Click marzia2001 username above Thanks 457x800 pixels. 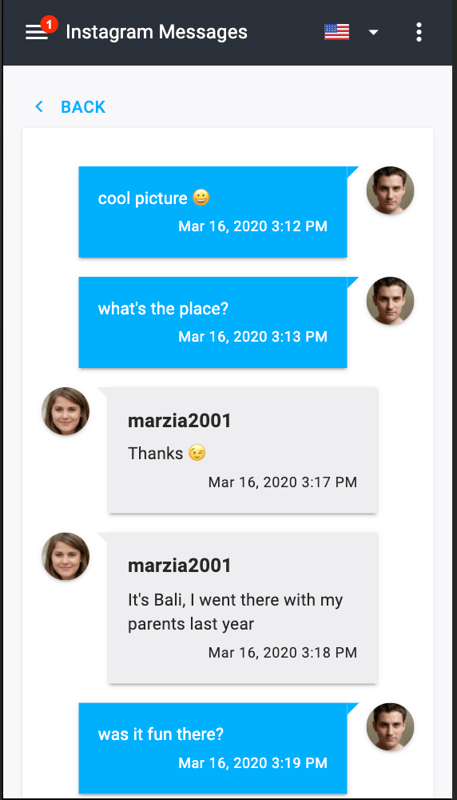pyautogui.click(x=179, y=421)
